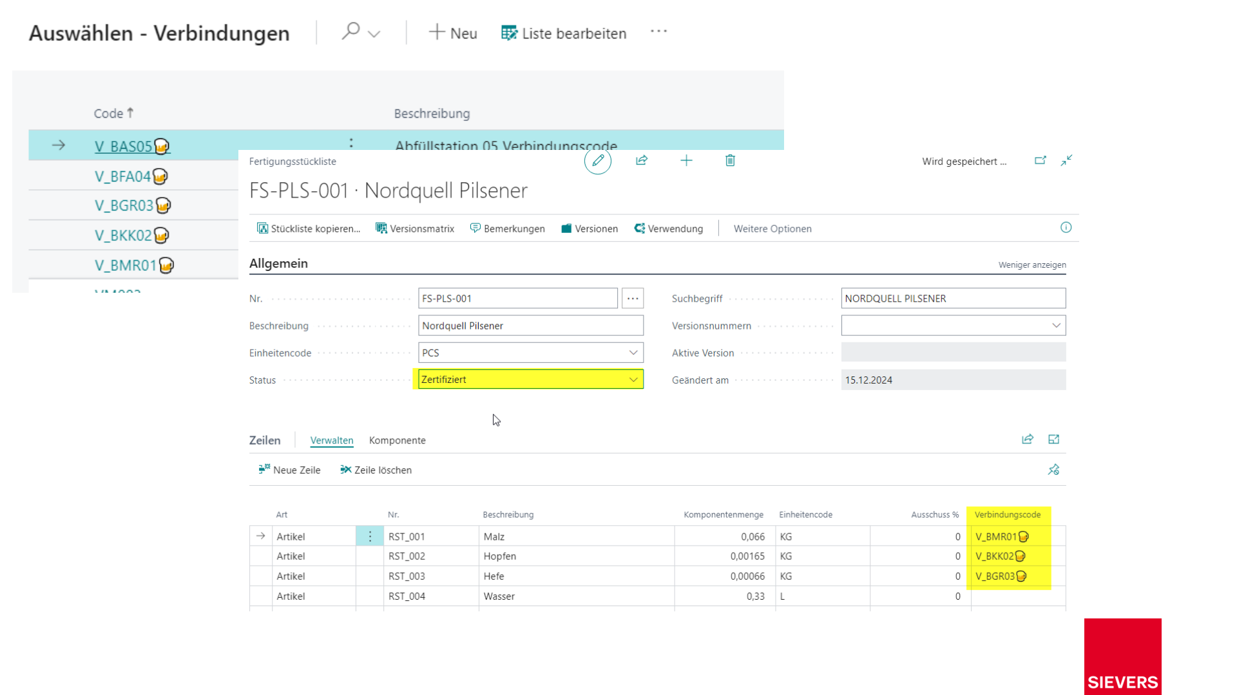Click quantity 0,066 in Malz row

(725, 536)
